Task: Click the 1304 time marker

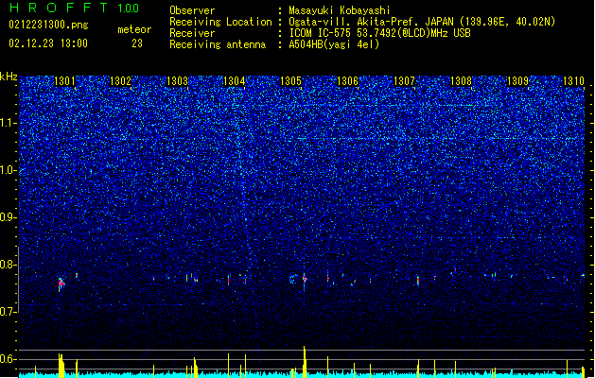Action: click(235, 81)
